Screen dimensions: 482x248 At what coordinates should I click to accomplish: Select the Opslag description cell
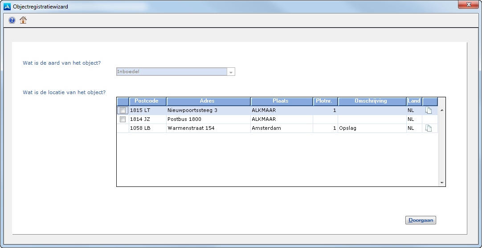372,128
